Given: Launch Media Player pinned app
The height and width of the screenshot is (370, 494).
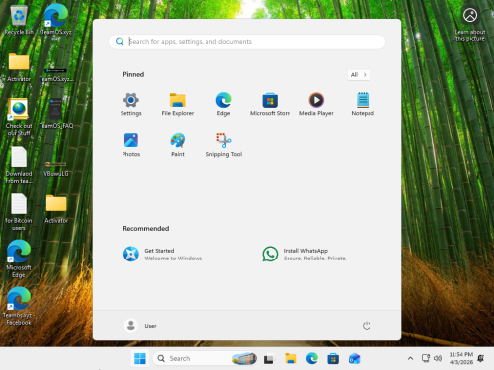Looking at the screenshot, I should coord(316,105).
